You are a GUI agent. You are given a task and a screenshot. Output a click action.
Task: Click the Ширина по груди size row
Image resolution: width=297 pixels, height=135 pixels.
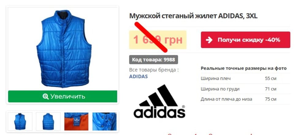(x=246, y=89)
